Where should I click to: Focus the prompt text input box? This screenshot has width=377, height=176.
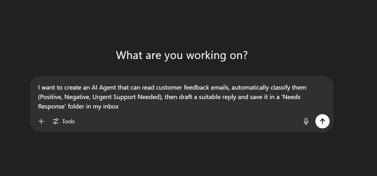click(x=182, y=97)
